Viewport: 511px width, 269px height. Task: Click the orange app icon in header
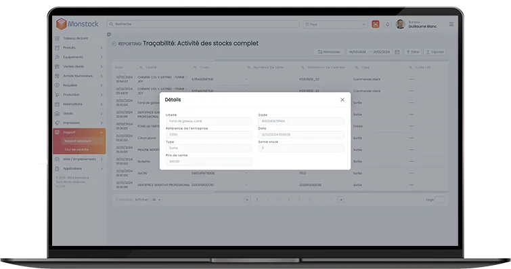[376, 24]
